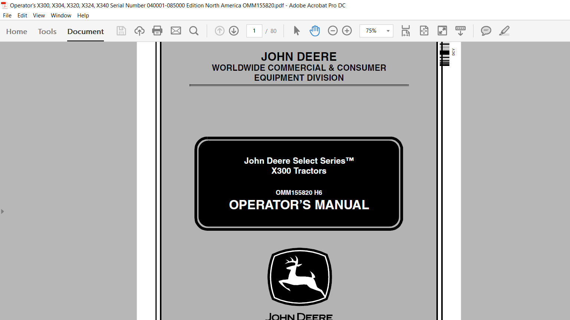
Task: Open the Help menu
Action: 83,16
